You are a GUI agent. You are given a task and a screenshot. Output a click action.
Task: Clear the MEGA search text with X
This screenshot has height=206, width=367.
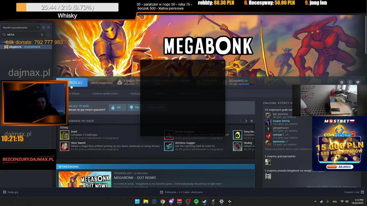pos(42,35)
